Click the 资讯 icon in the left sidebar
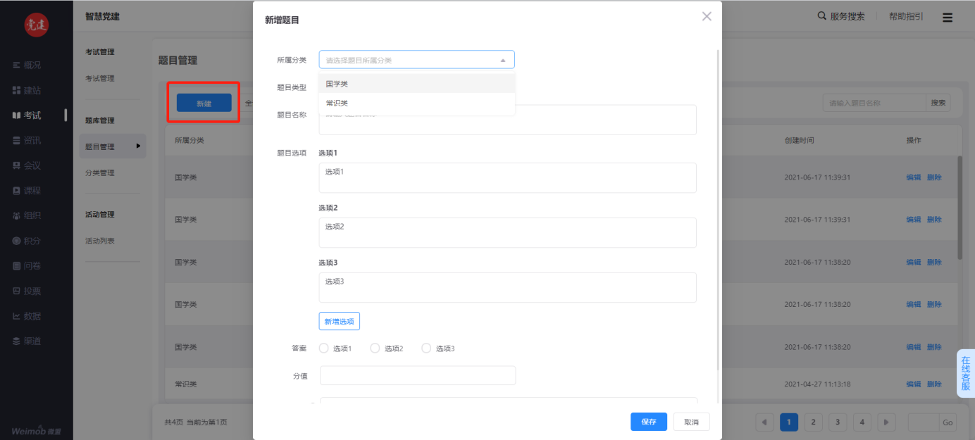Screen dimensions: 975x440 [17, 140]
